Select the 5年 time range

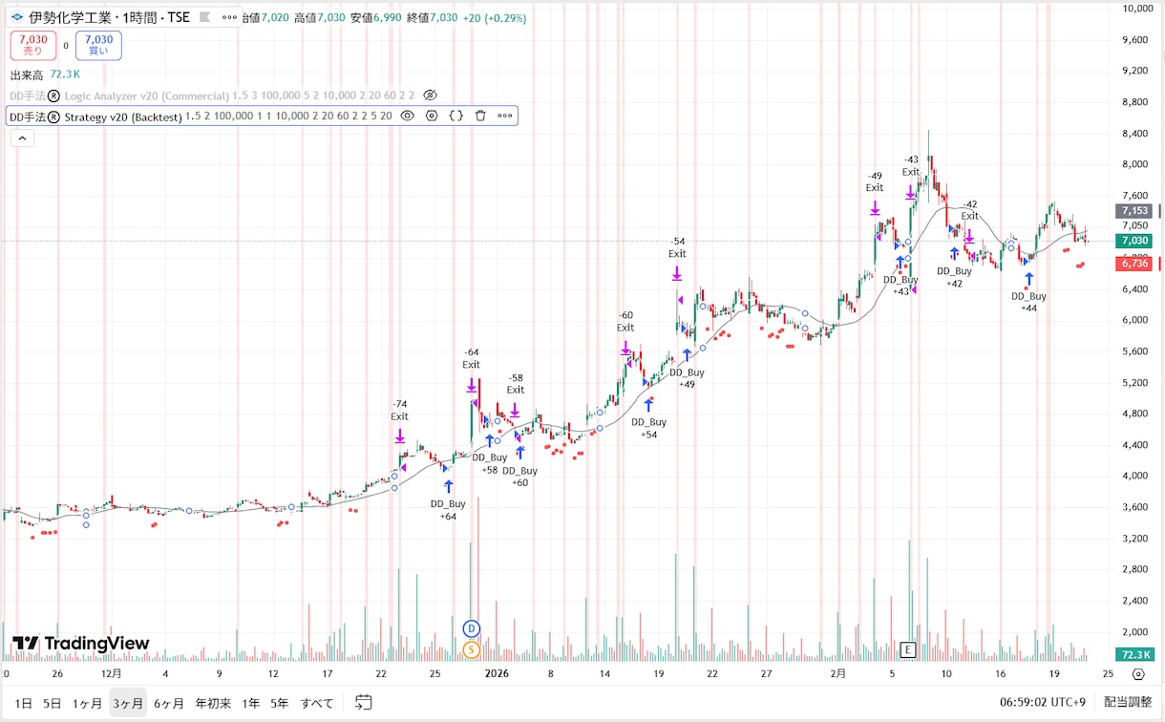pyautogui.click(x=279, y=703)
